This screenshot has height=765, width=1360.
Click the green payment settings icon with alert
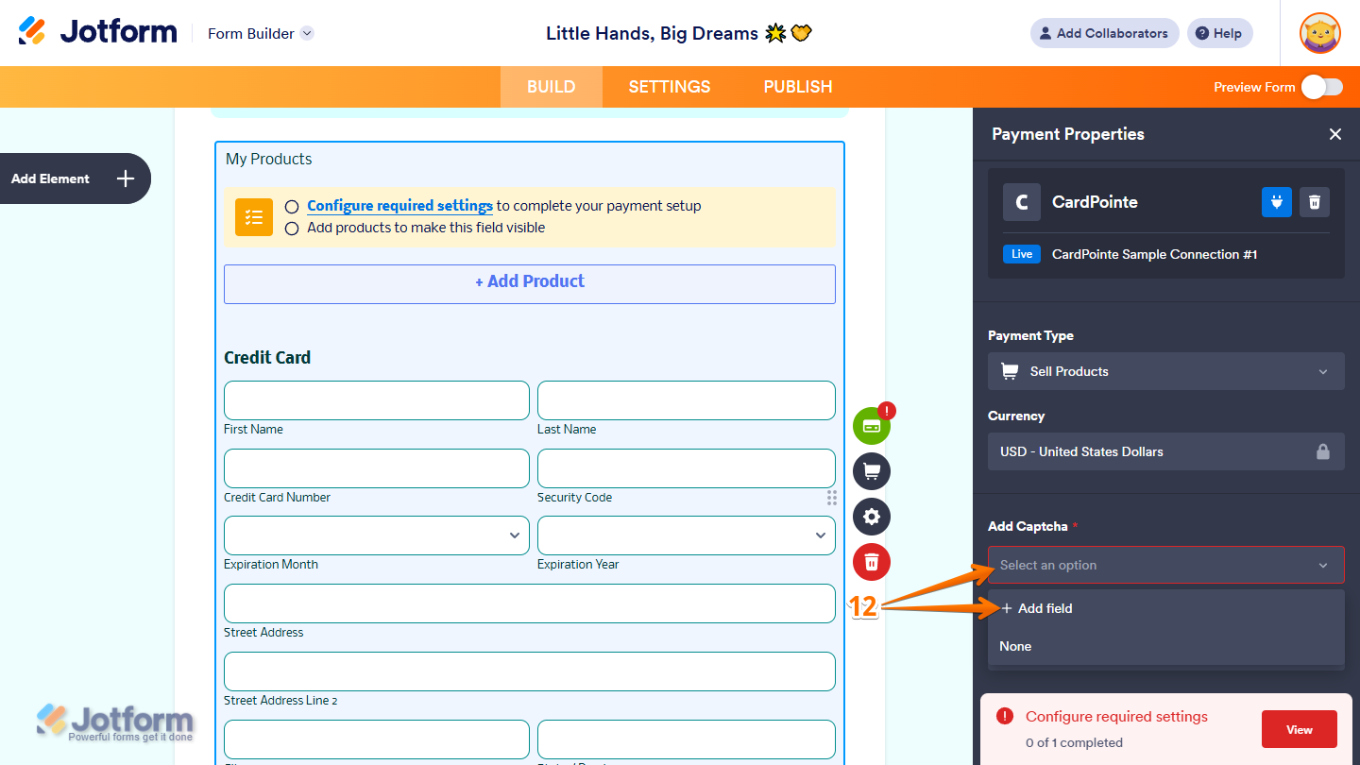pos(872,426)
